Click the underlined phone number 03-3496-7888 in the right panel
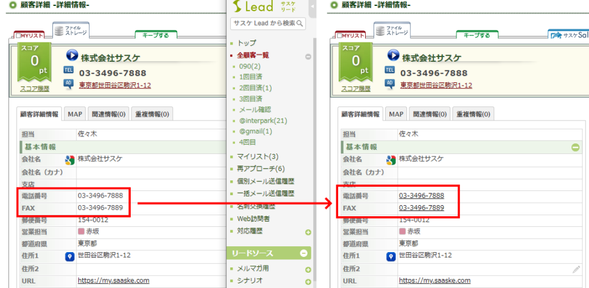This screenshot has width=589, height=288. 421,196
